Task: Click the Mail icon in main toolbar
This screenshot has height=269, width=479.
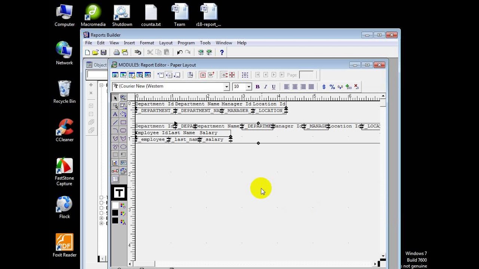Action: 125,53
